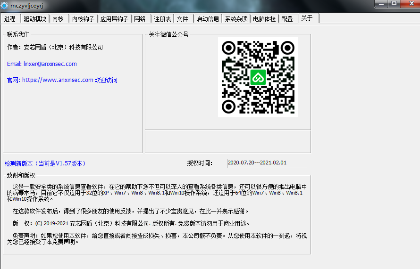Open the 进程 tab

(x=10, y=19)
